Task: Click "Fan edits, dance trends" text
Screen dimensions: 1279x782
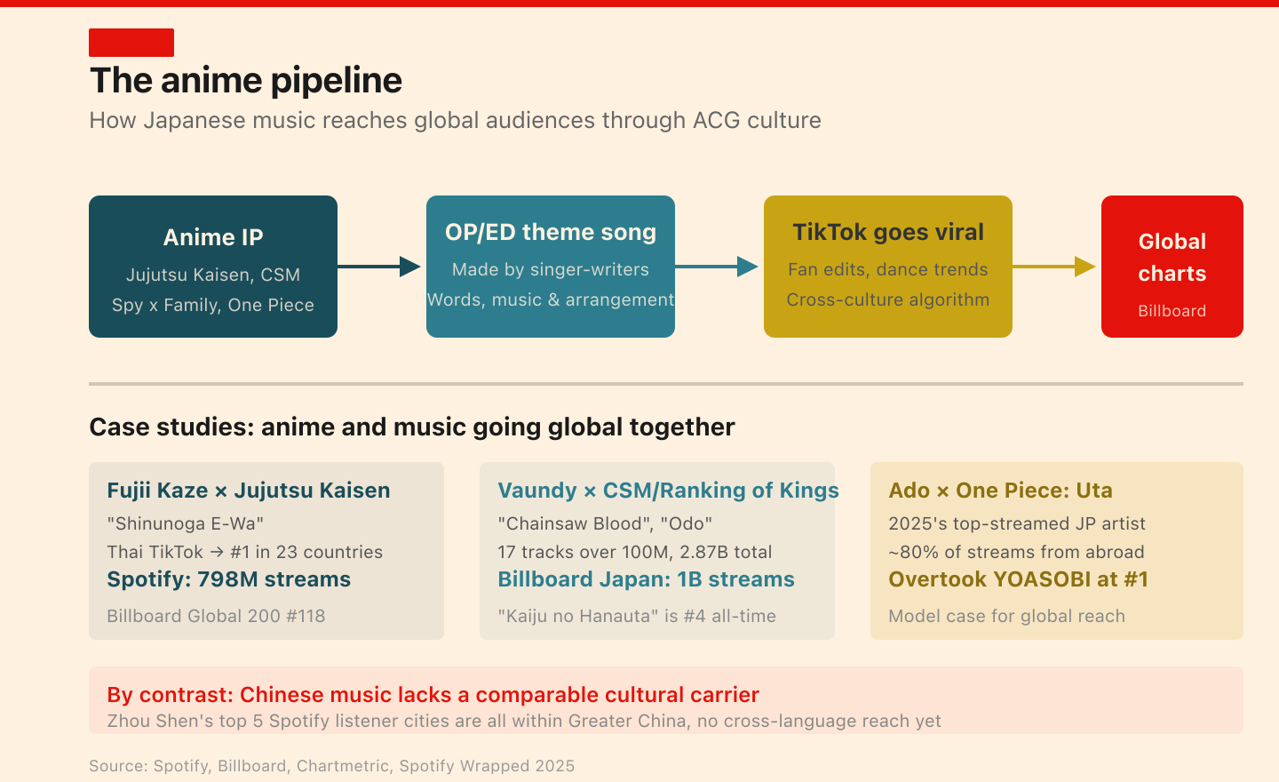Action: pyautogui.click(x=888, y=269)
